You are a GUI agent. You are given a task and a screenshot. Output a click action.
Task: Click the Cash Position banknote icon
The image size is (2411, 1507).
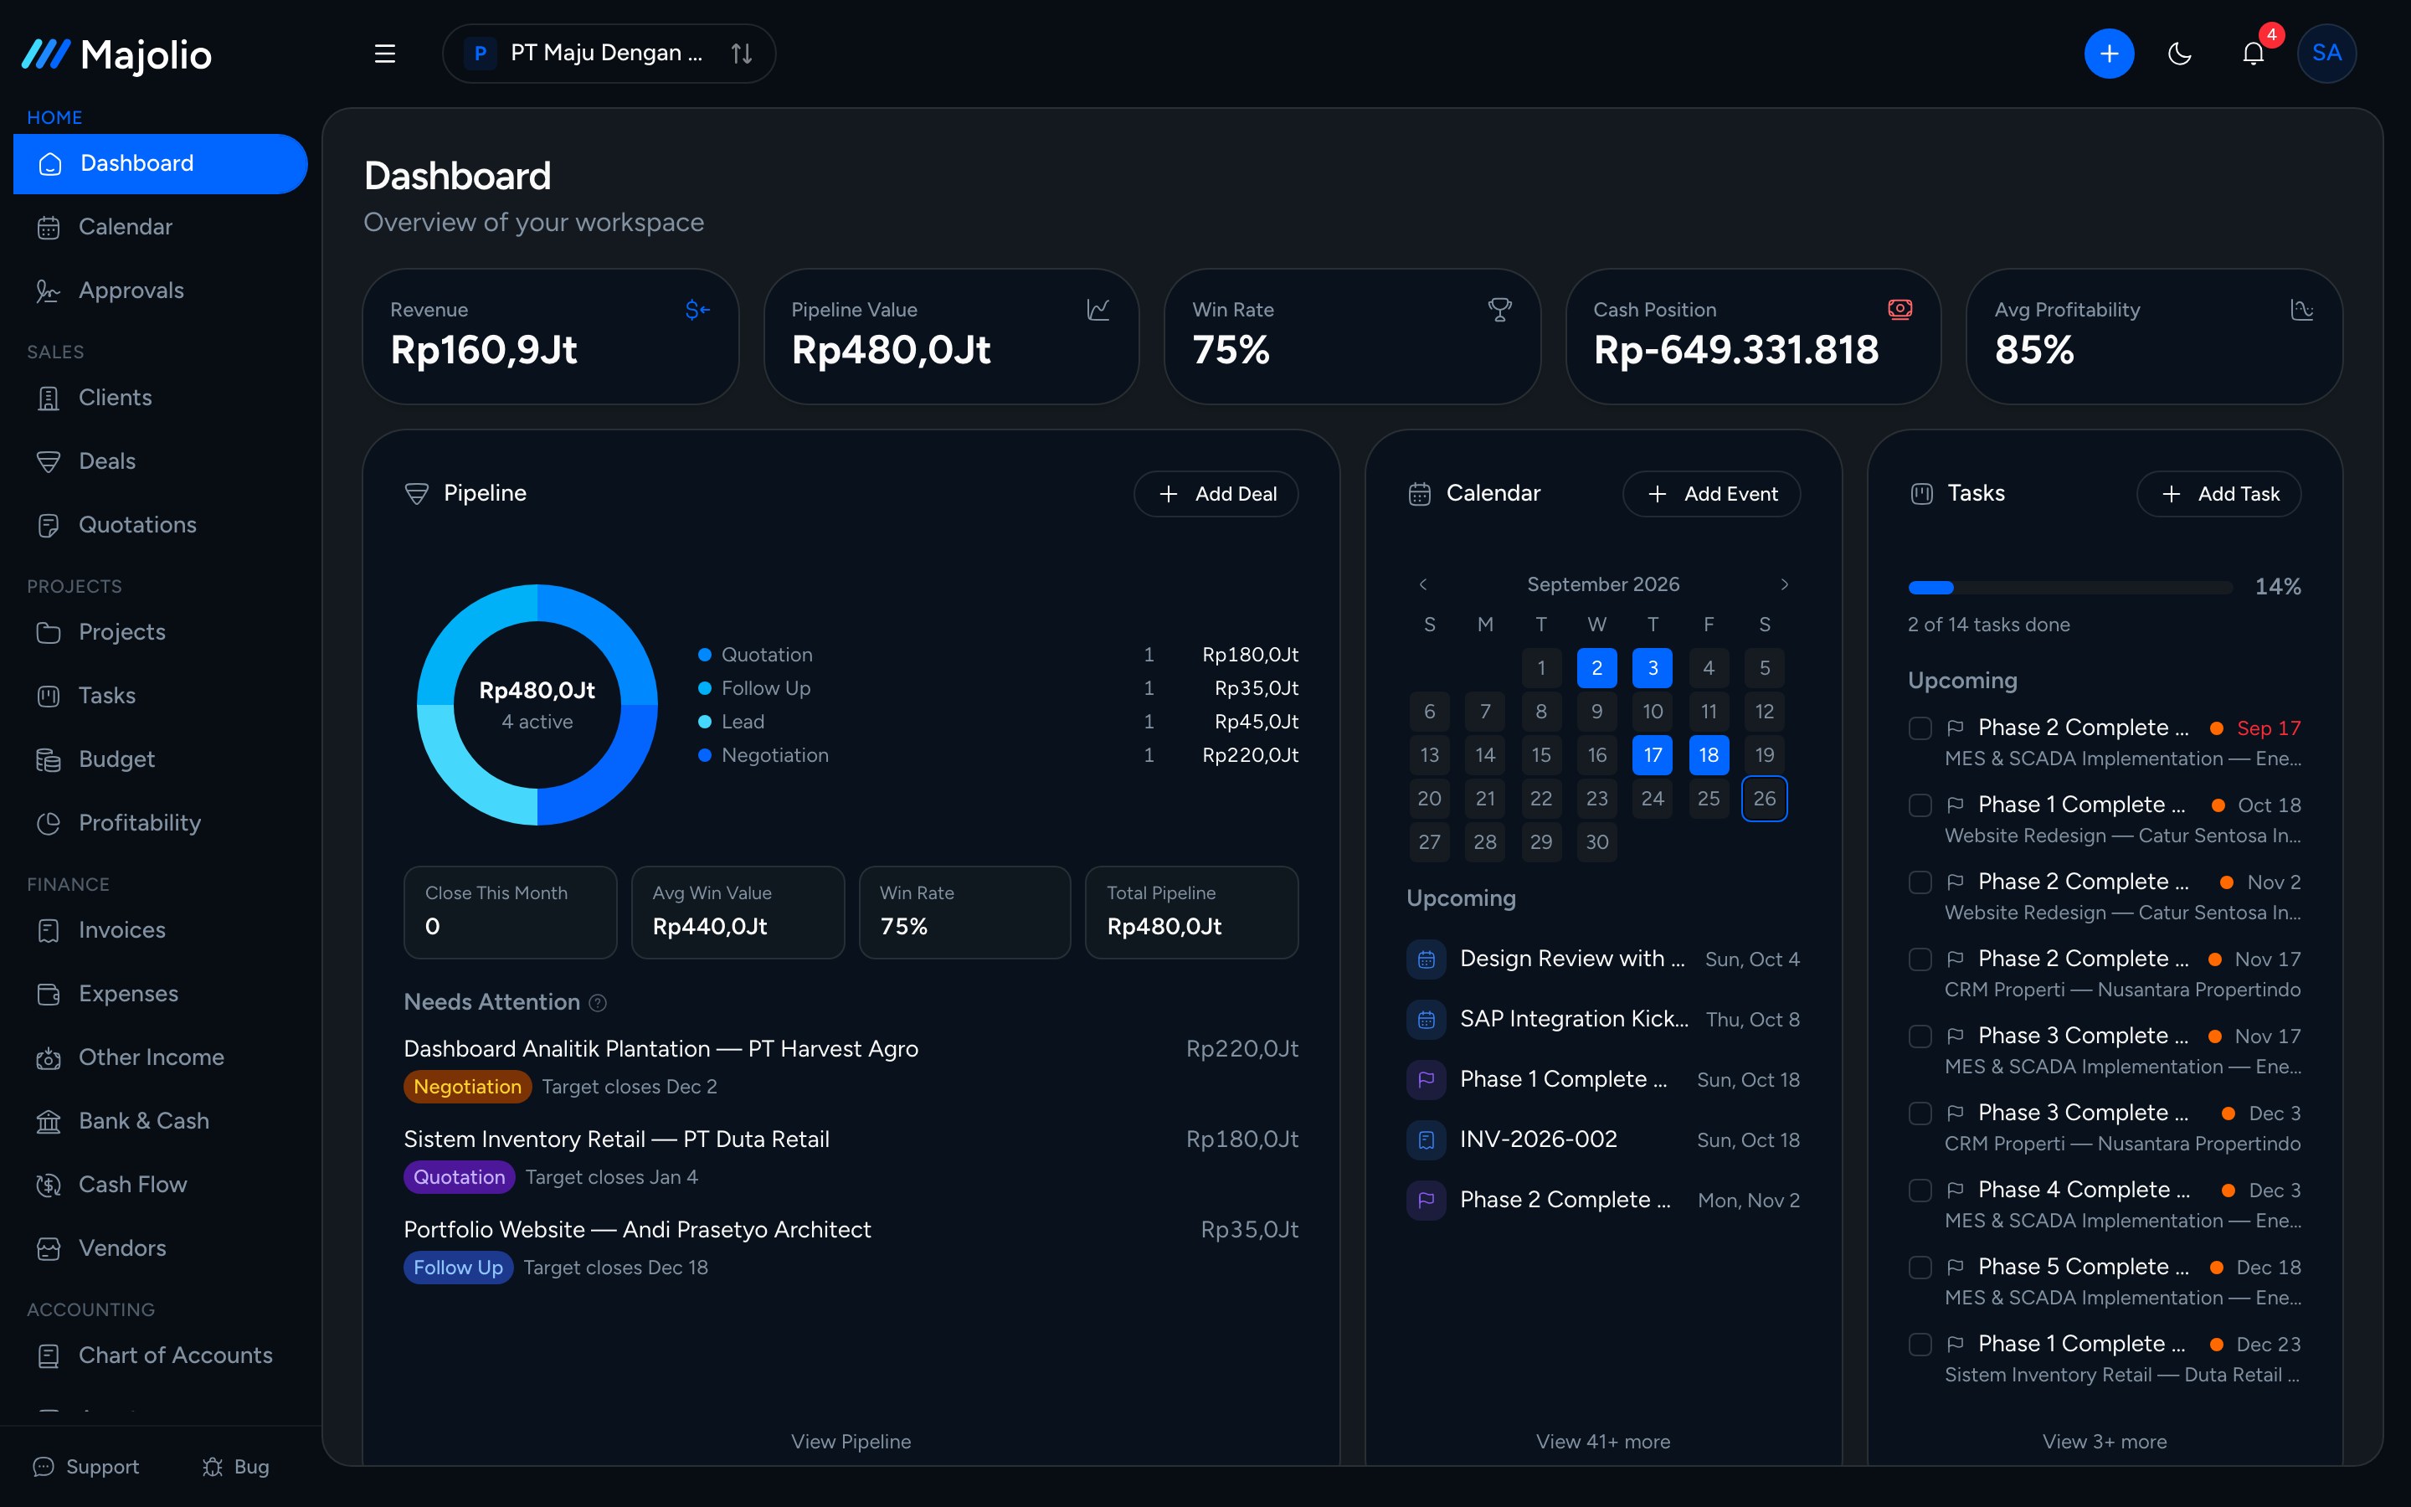1899,310
